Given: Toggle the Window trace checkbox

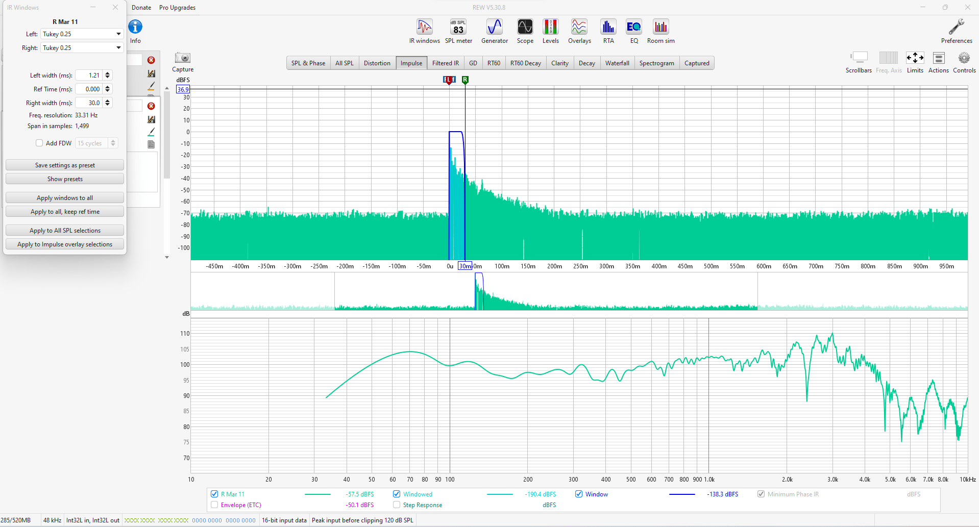Looking at the screenshot, I should 579,494.
